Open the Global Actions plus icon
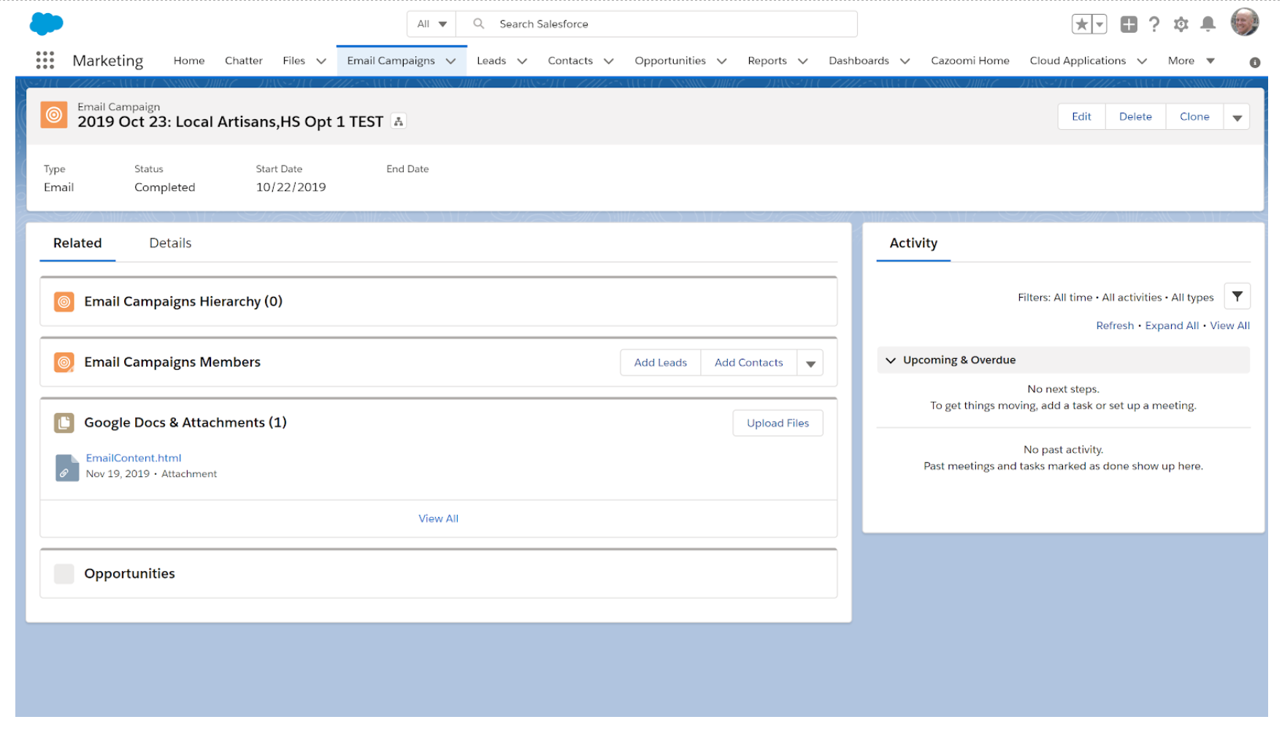This screenshot has width=1282, height=741. pos(1129,24)
